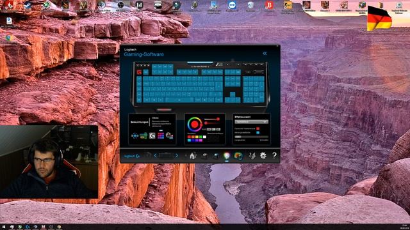The height and width of the screenshot is (230, 410).
Task: Open the Windows Start menu
Action: coord(4,227)
